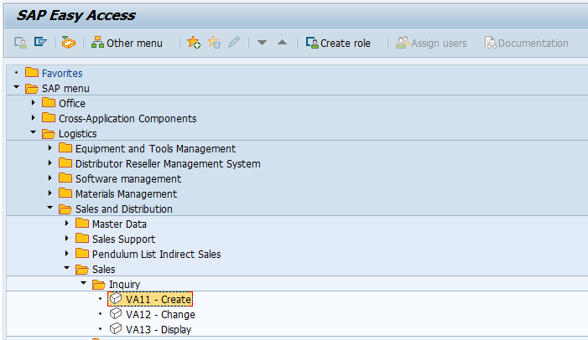Select the Sales Support label
588x340 pixels.
(x=124, y=239)
